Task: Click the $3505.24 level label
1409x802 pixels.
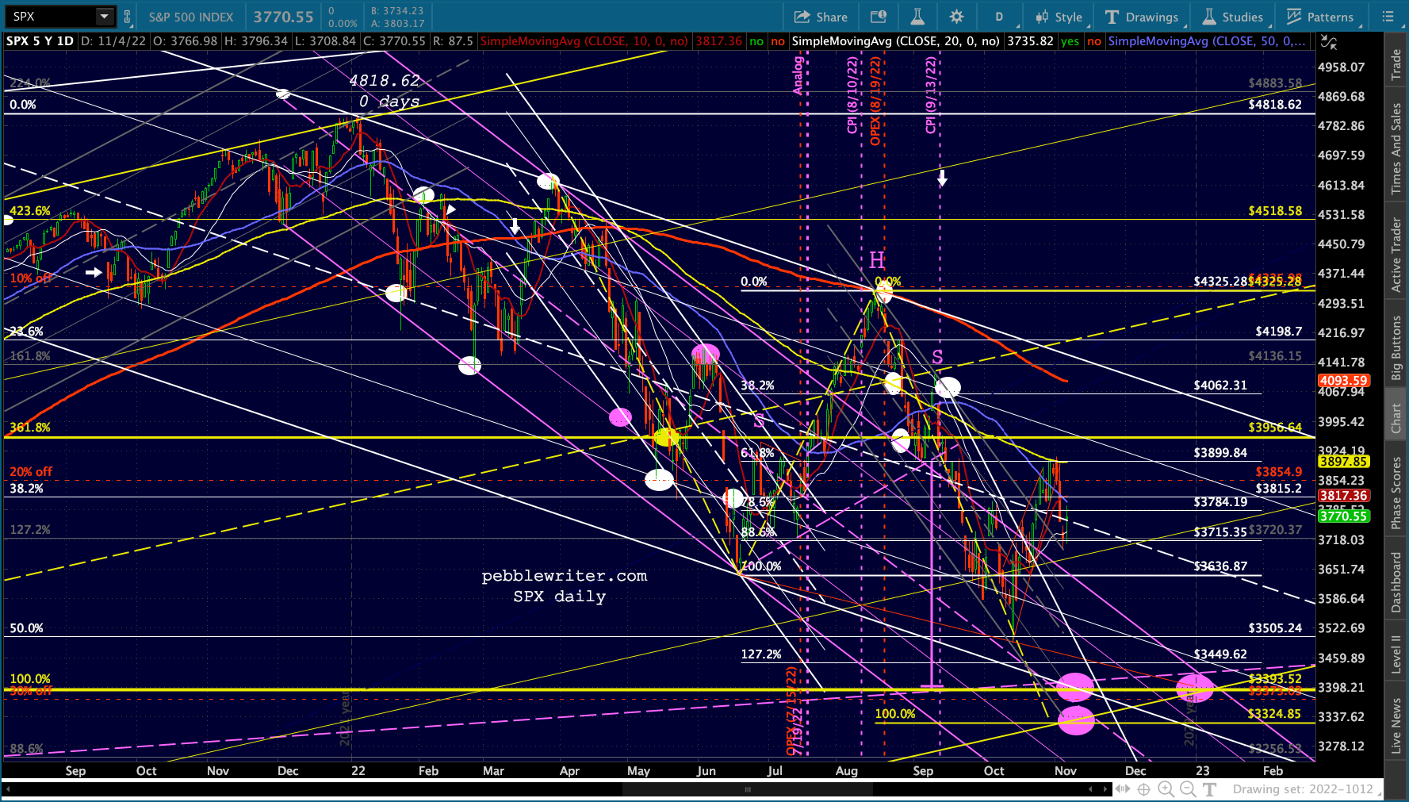Action: 1275,628
